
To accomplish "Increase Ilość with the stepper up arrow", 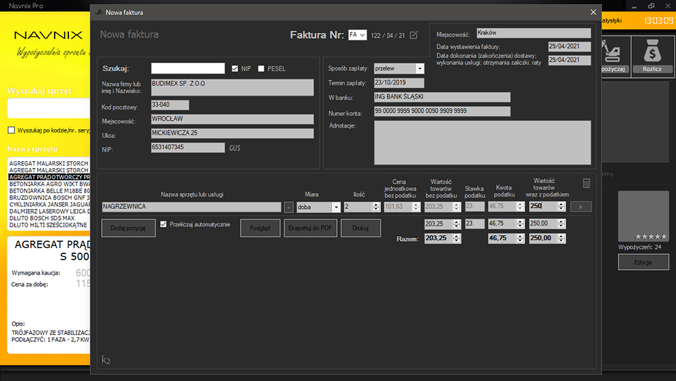I will (377, 204).
